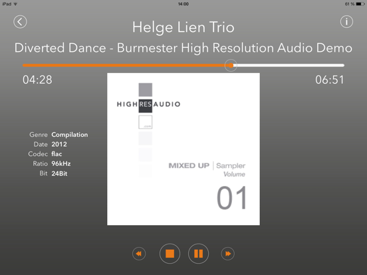
Task: Tap the HighResAudio album cover art
Action: tap(183, 149)
